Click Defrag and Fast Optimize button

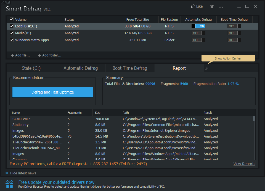53,92
